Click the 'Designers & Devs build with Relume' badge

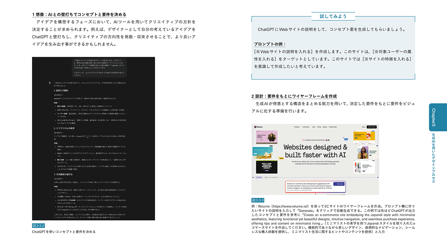pyautogui.click(x=316, y=140)
